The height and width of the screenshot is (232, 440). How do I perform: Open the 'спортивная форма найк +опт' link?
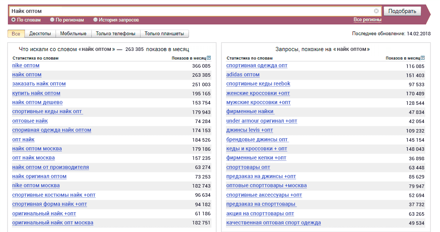click(x=49, y=204)
